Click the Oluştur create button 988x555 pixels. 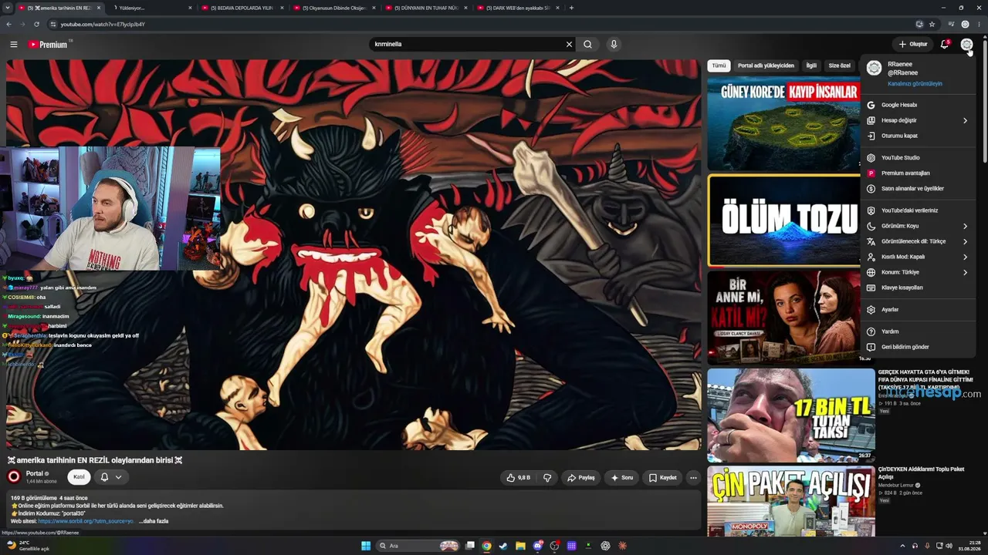tap(912, 44)
